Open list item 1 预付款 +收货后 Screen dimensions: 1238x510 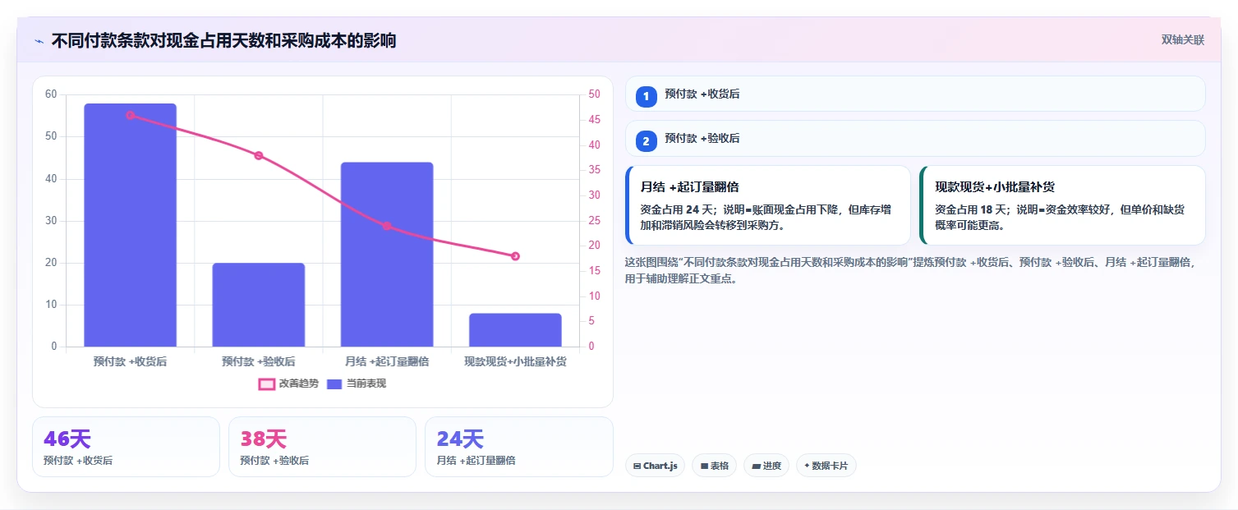coord(915,94)
